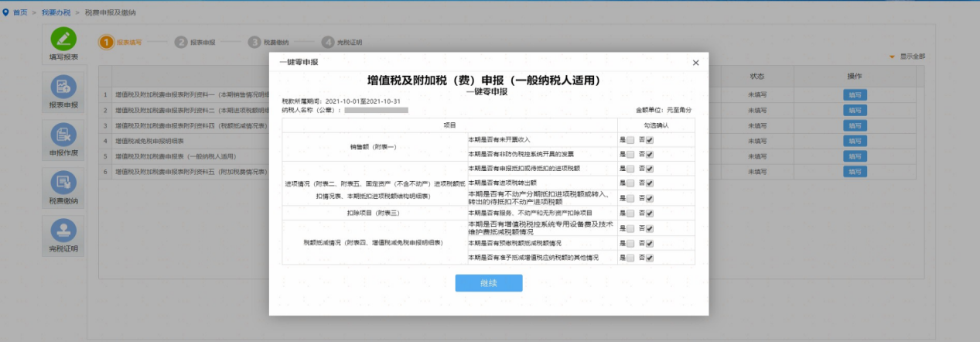Click 填写 button in row 1
This screenshot has width=980, height=342.
[x=855, y=95]
